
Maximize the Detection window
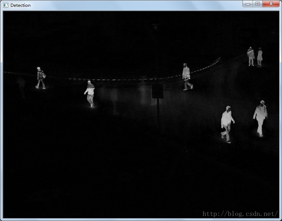coord(258,4)
